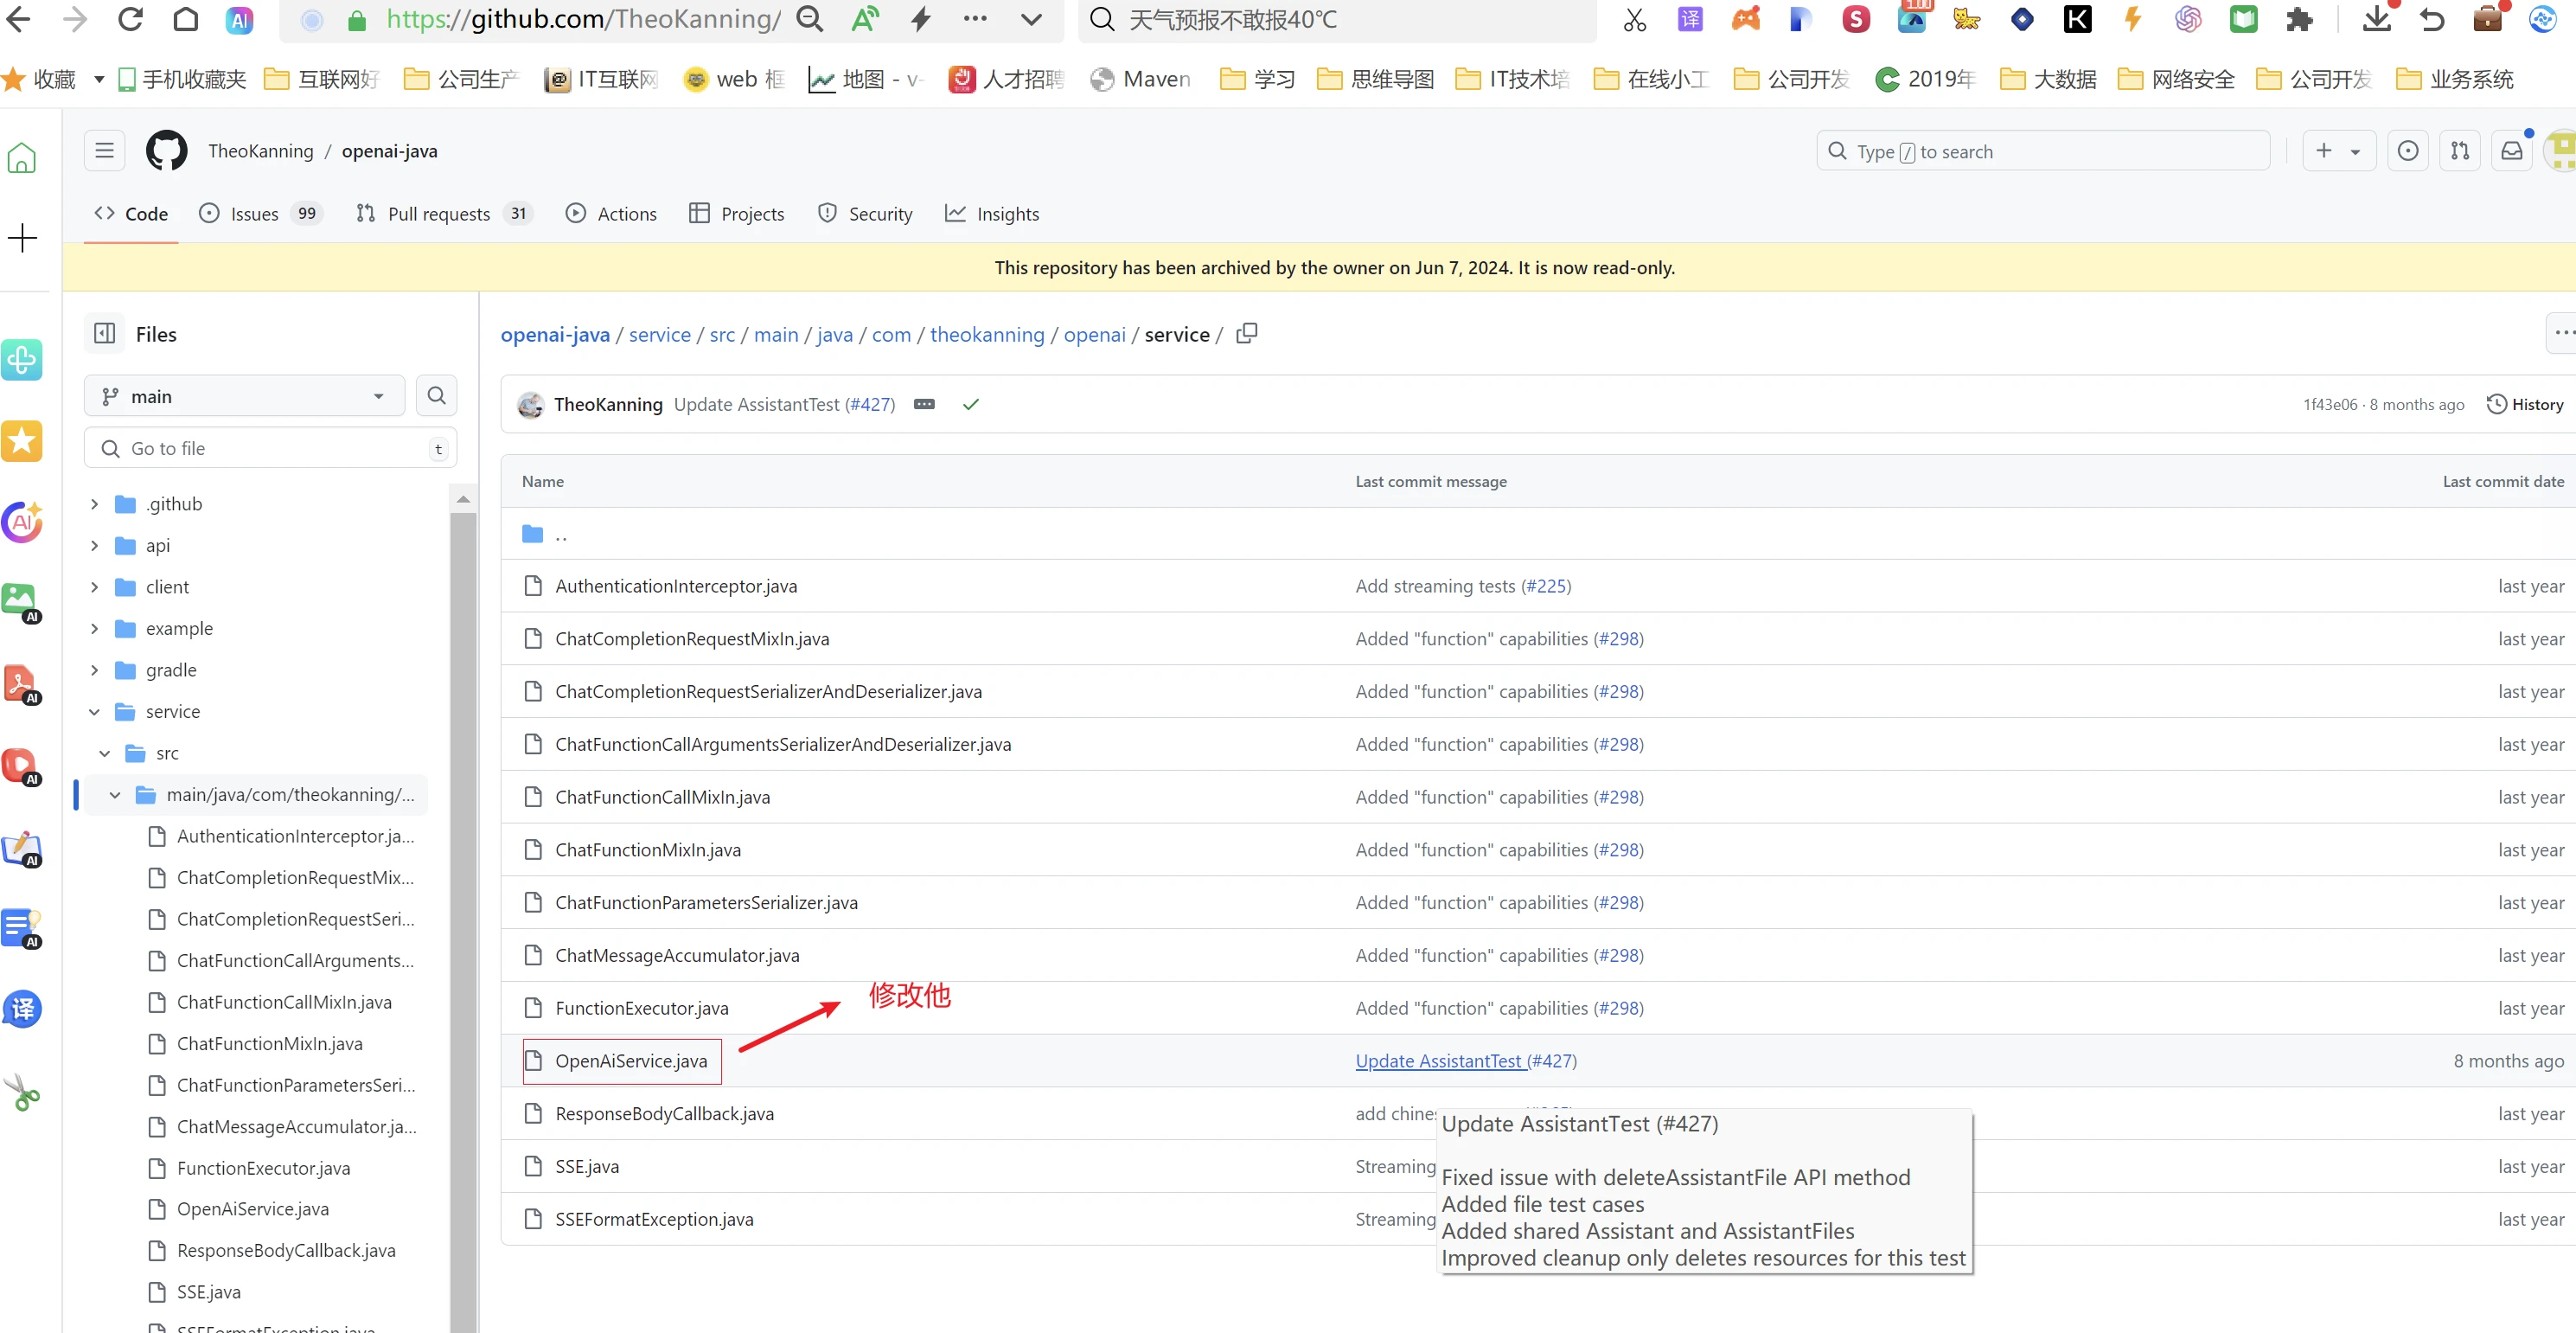Image resolution: width=2576 pixels, height=1333 pixels.
Task: Copy the file path with copy icon
Action: point(1246,333)
